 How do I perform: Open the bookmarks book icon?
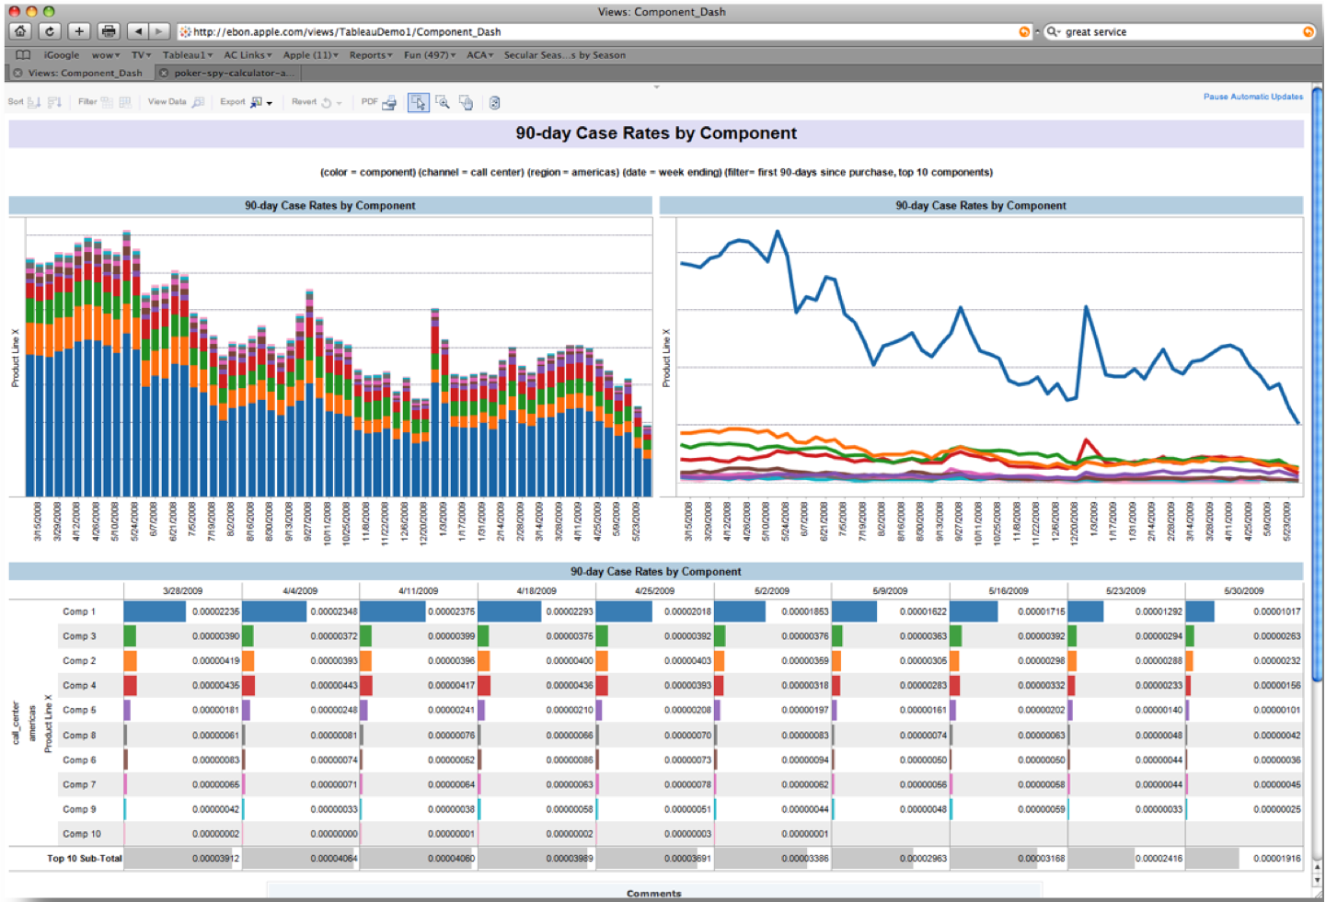(23, 55)
